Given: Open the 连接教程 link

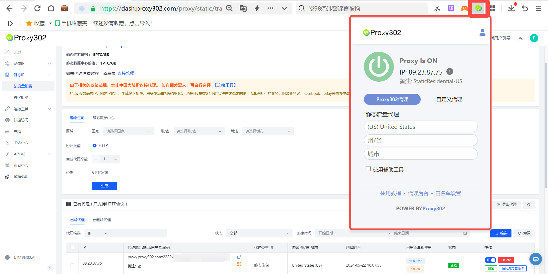Looking at the screenshot, I should [x=126, y=73].
